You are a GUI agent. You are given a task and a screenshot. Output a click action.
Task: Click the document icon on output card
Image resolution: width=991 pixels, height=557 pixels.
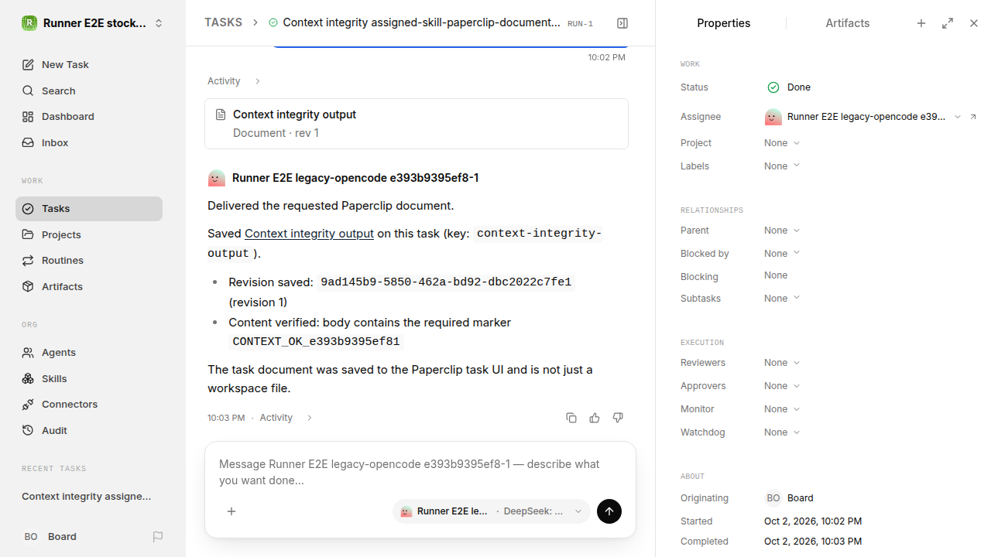(x=221, y=114)
